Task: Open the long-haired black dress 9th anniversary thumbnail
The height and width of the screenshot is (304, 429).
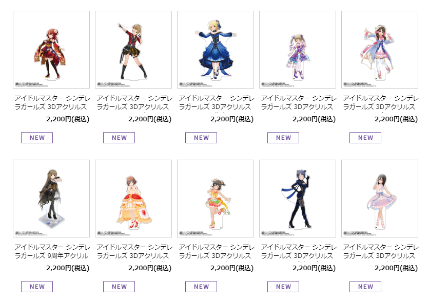Action: pyautogui.click(x=51, y=199)
